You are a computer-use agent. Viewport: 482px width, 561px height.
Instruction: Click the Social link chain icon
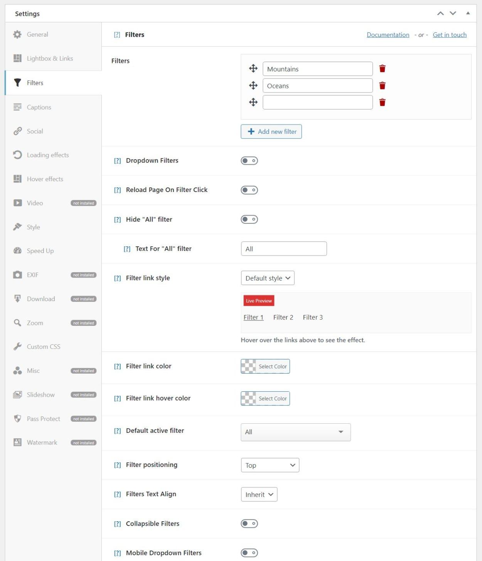[x=17, y=131]
